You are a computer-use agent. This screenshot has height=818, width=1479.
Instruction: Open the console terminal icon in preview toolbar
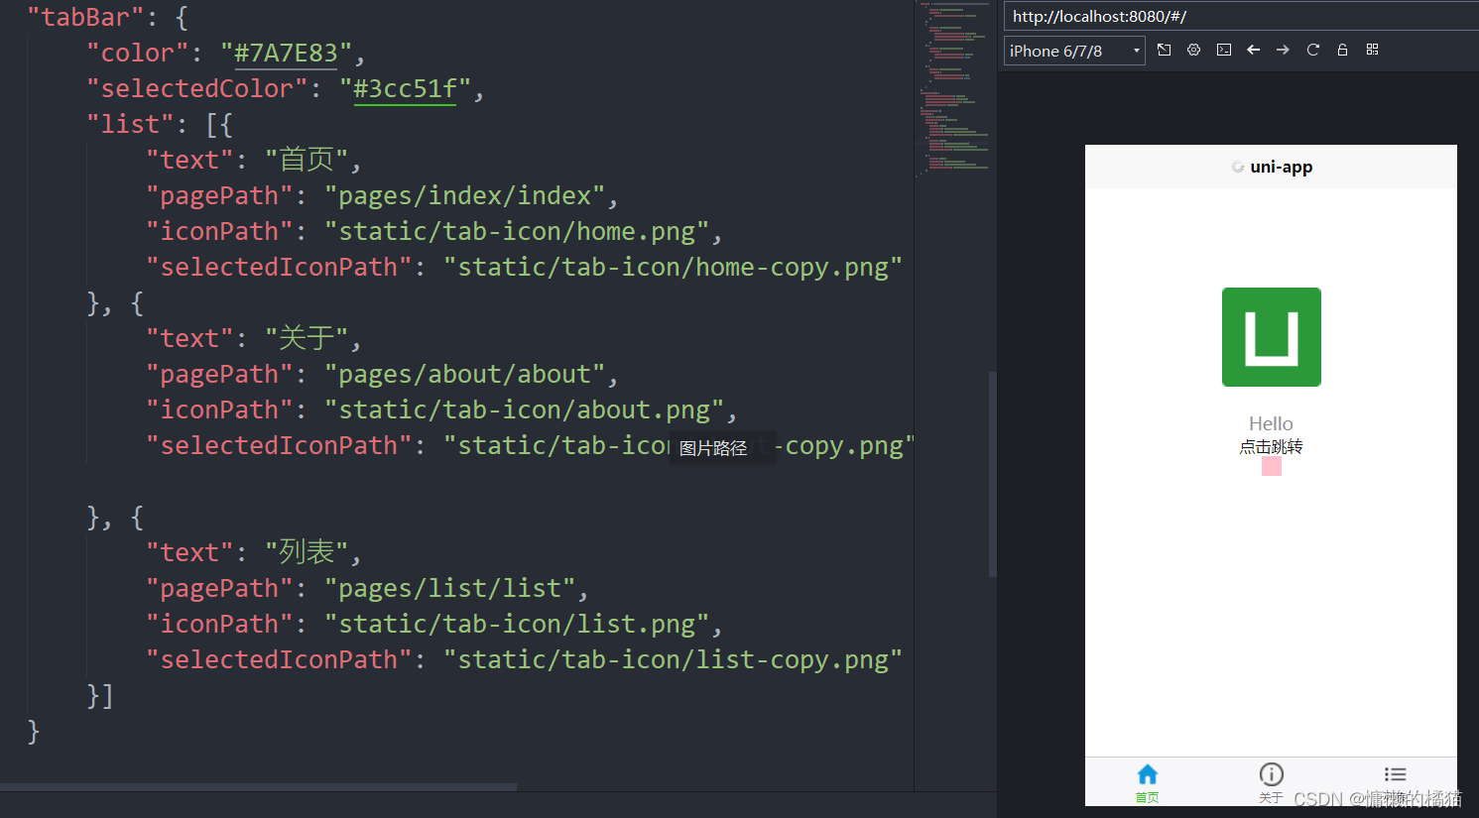(1224, 50)
